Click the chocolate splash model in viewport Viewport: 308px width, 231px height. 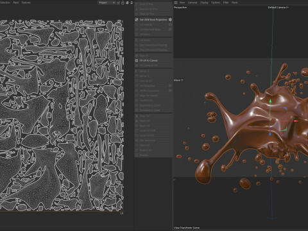(x=252, y=126)
